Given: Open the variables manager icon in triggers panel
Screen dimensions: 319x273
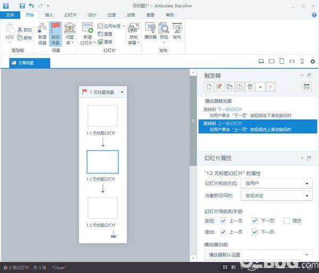Looking at the screenshot, I should point(306,87).
